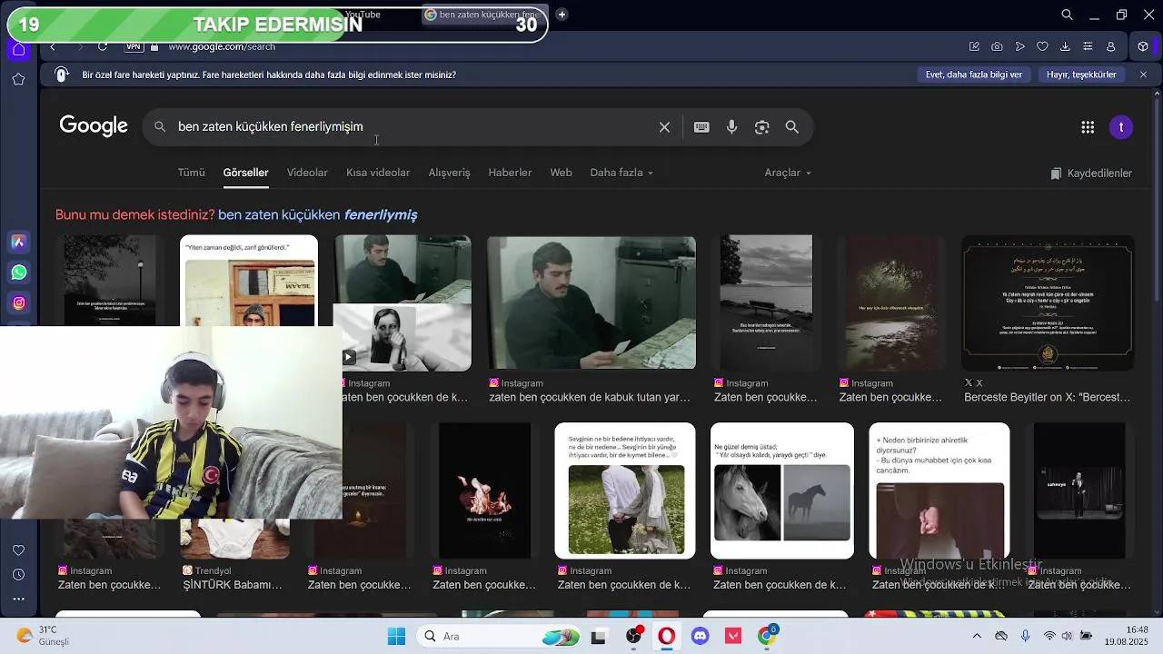Open the Google account avatar menu
This screenshot has width=1163, height=654.
tap(1121, 127)
